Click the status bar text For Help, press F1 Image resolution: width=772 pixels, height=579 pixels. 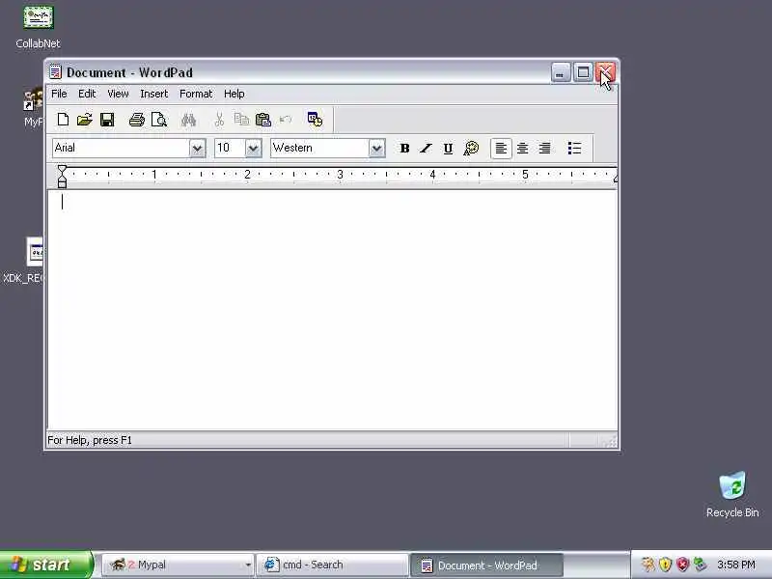point(90,440)
